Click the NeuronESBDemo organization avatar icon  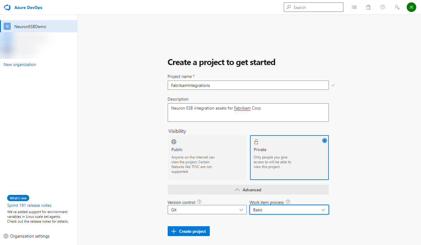tap(7, 26)
